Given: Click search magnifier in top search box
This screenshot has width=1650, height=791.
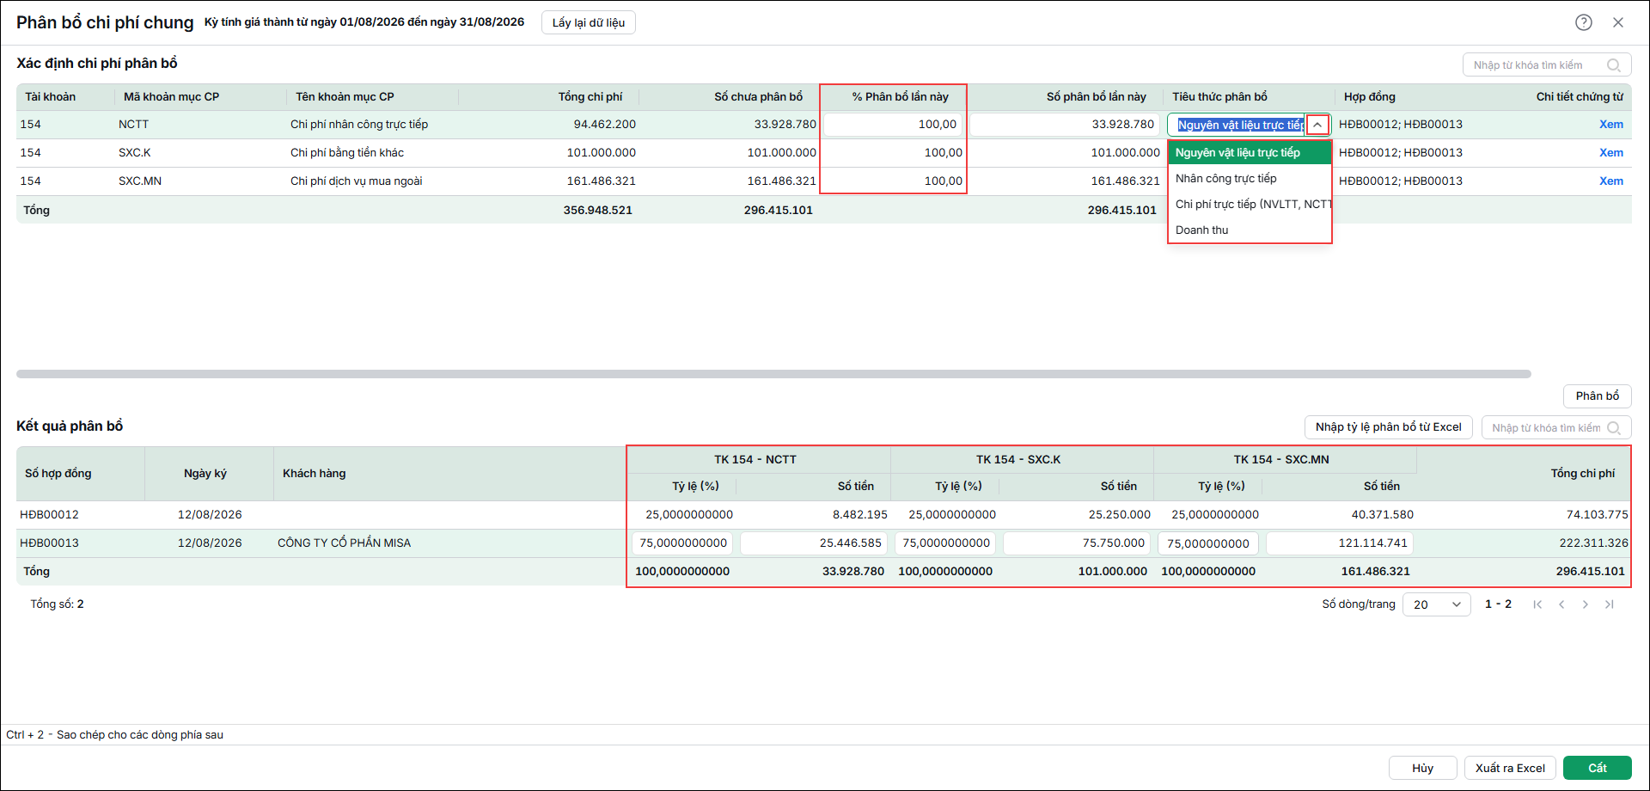Looking at the screenshot, I should pos(1613,65).
